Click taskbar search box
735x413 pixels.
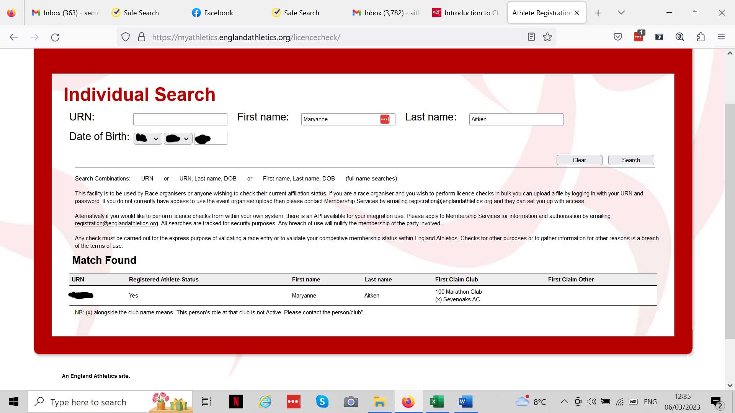pos(110,402)
